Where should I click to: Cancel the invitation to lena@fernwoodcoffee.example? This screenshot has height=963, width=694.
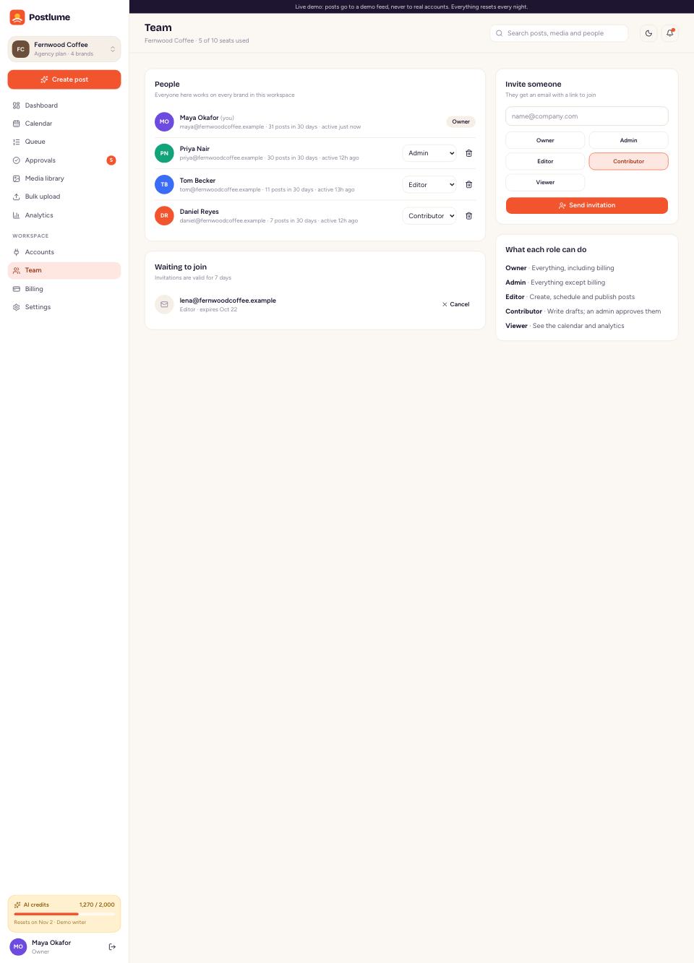(x=455, y=304)
